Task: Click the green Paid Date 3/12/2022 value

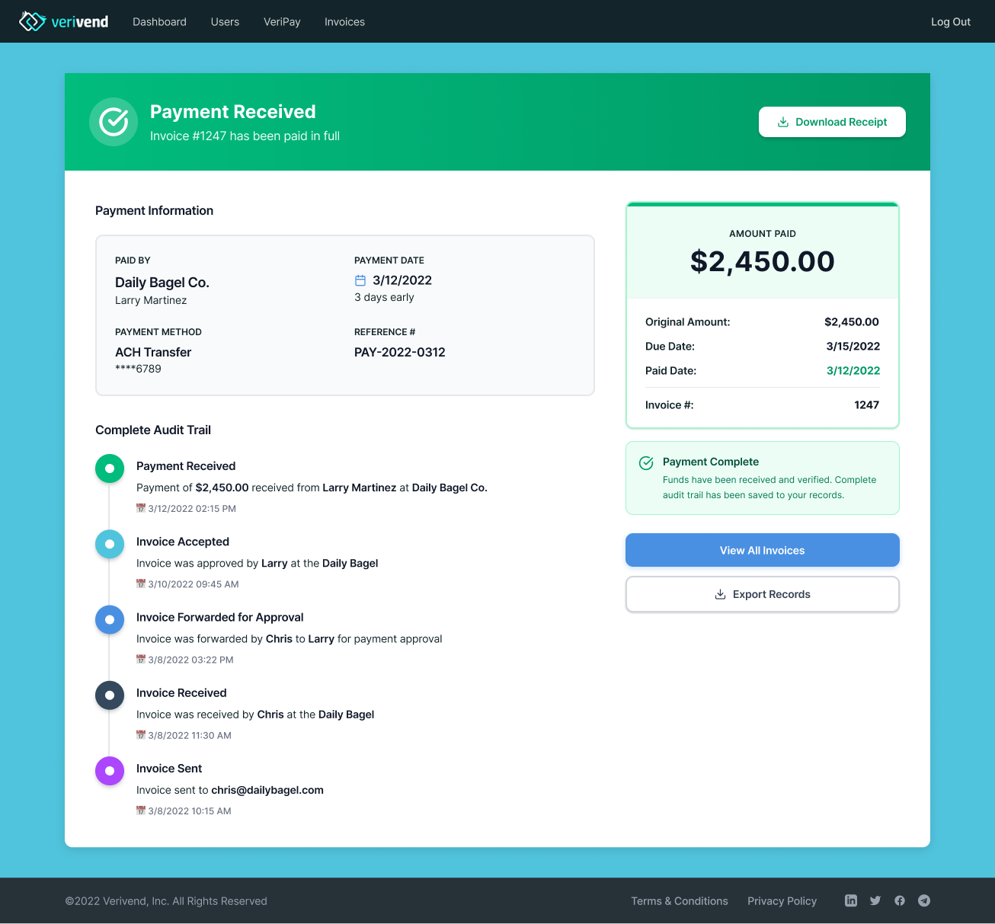Action: pyautogui.click(x=853, y=370)
